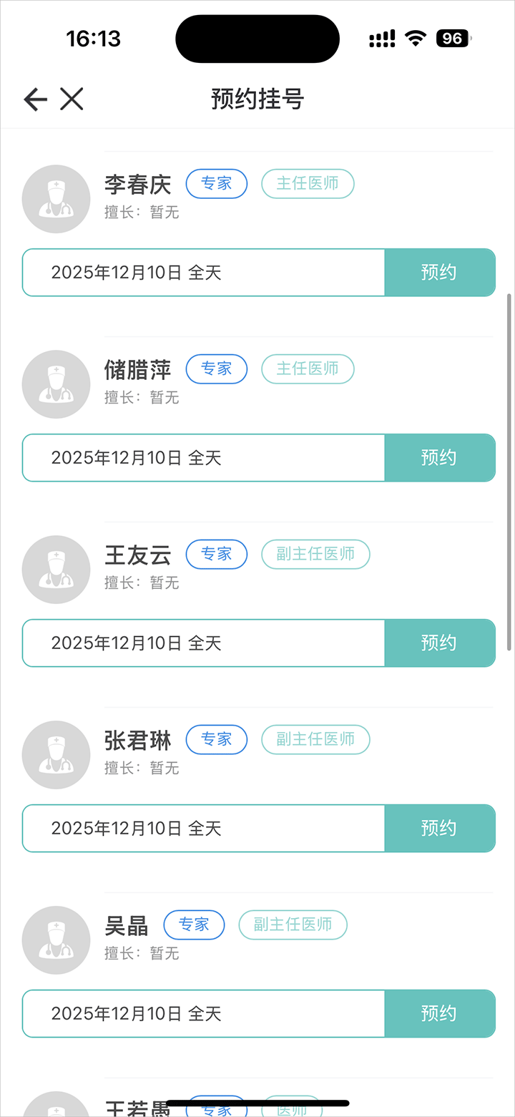Viewport: 515px width, 1117px height.
Task: Select 张君琳's December 10 all-day slot
Action: coord(204,829)
